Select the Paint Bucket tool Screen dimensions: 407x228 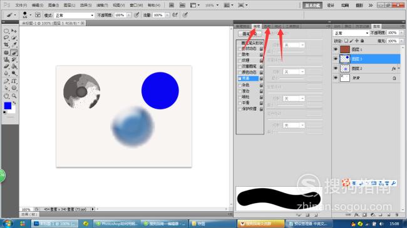(x=14, y=66)
